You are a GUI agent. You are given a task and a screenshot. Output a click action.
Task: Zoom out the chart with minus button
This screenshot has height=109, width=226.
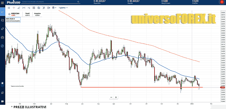coord(111,97)
